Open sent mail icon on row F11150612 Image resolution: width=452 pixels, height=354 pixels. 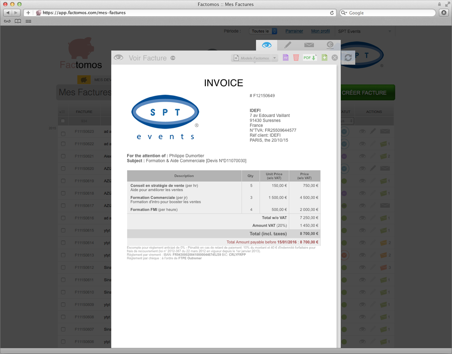[383, 267]
